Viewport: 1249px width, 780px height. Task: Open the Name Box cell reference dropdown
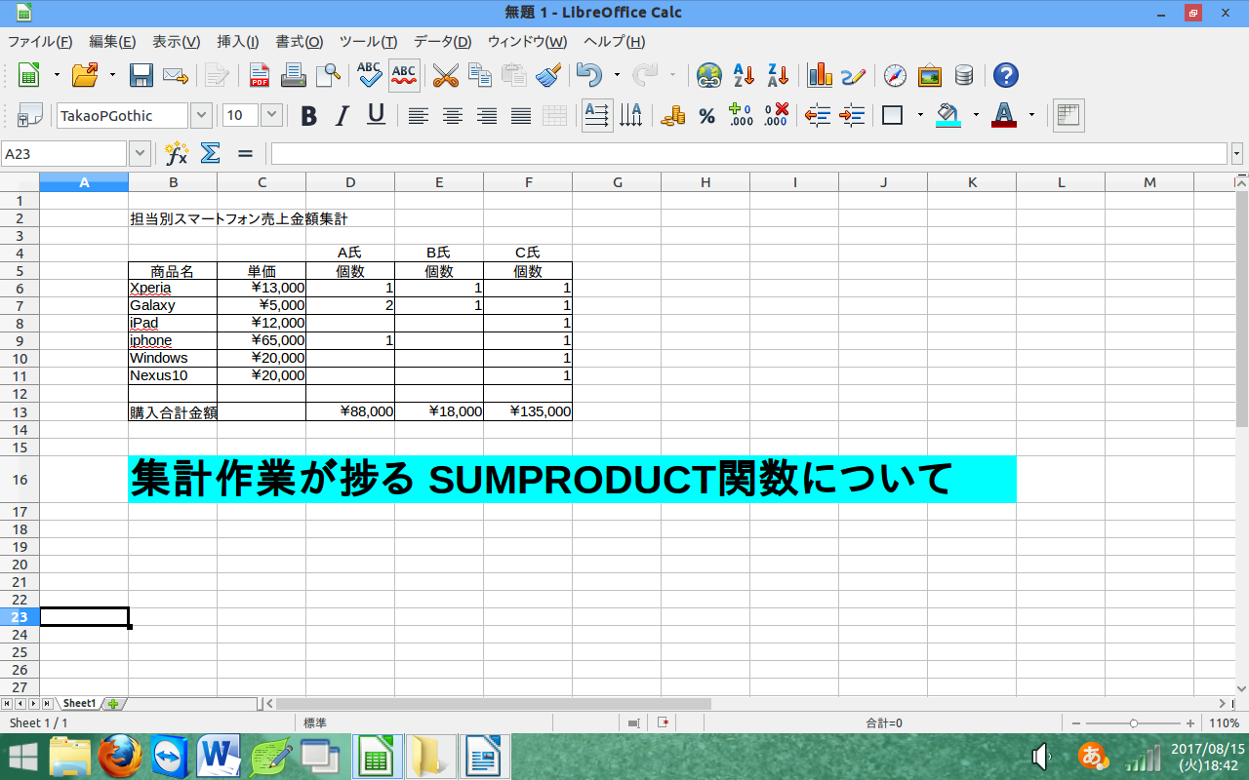click(140, 154)
